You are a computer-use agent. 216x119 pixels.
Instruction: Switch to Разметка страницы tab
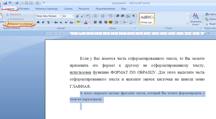click(x=46, y=9)
